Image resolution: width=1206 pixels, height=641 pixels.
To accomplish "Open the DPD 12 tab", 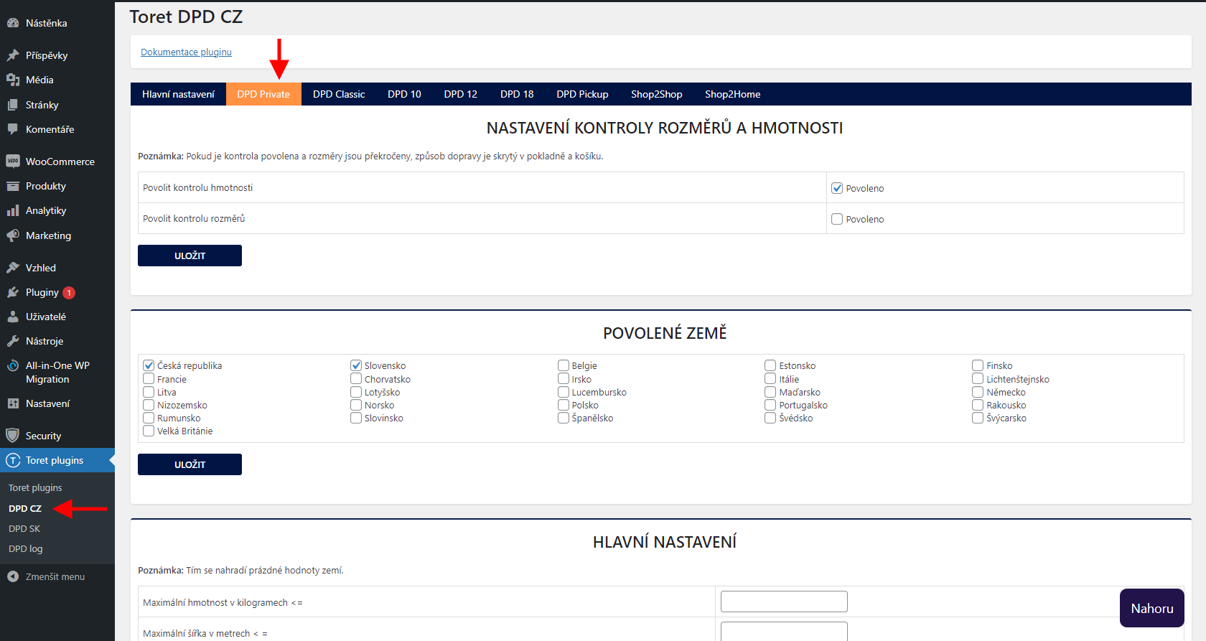I will pyautogui.click(x=460, y=94).
